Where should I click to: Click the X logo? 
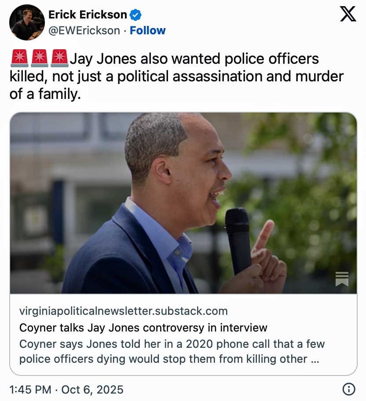pos(348,15)
